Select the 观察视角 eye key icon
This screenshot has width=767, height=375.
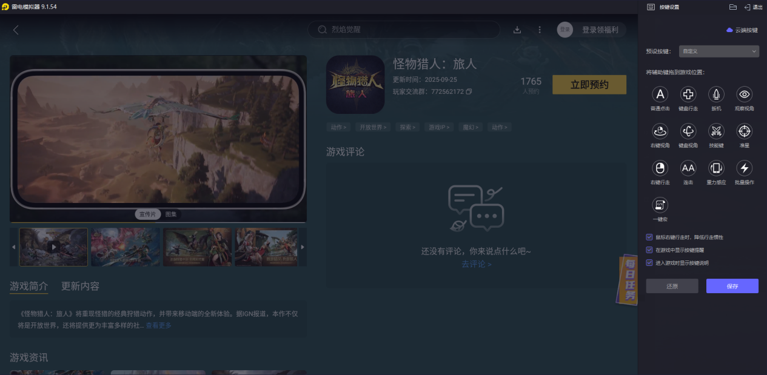(x=745, y=94)
